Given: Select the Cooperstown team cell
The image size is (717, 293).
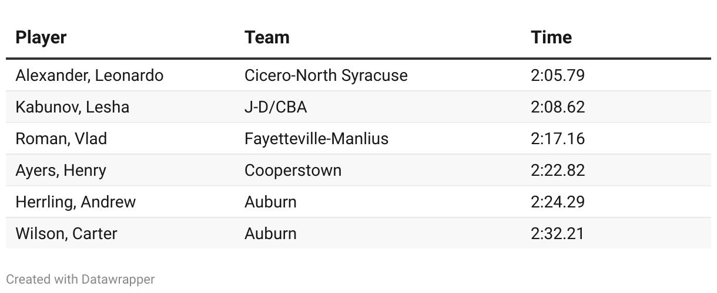Looking at the screenshot, I should (x=293, y=171).
